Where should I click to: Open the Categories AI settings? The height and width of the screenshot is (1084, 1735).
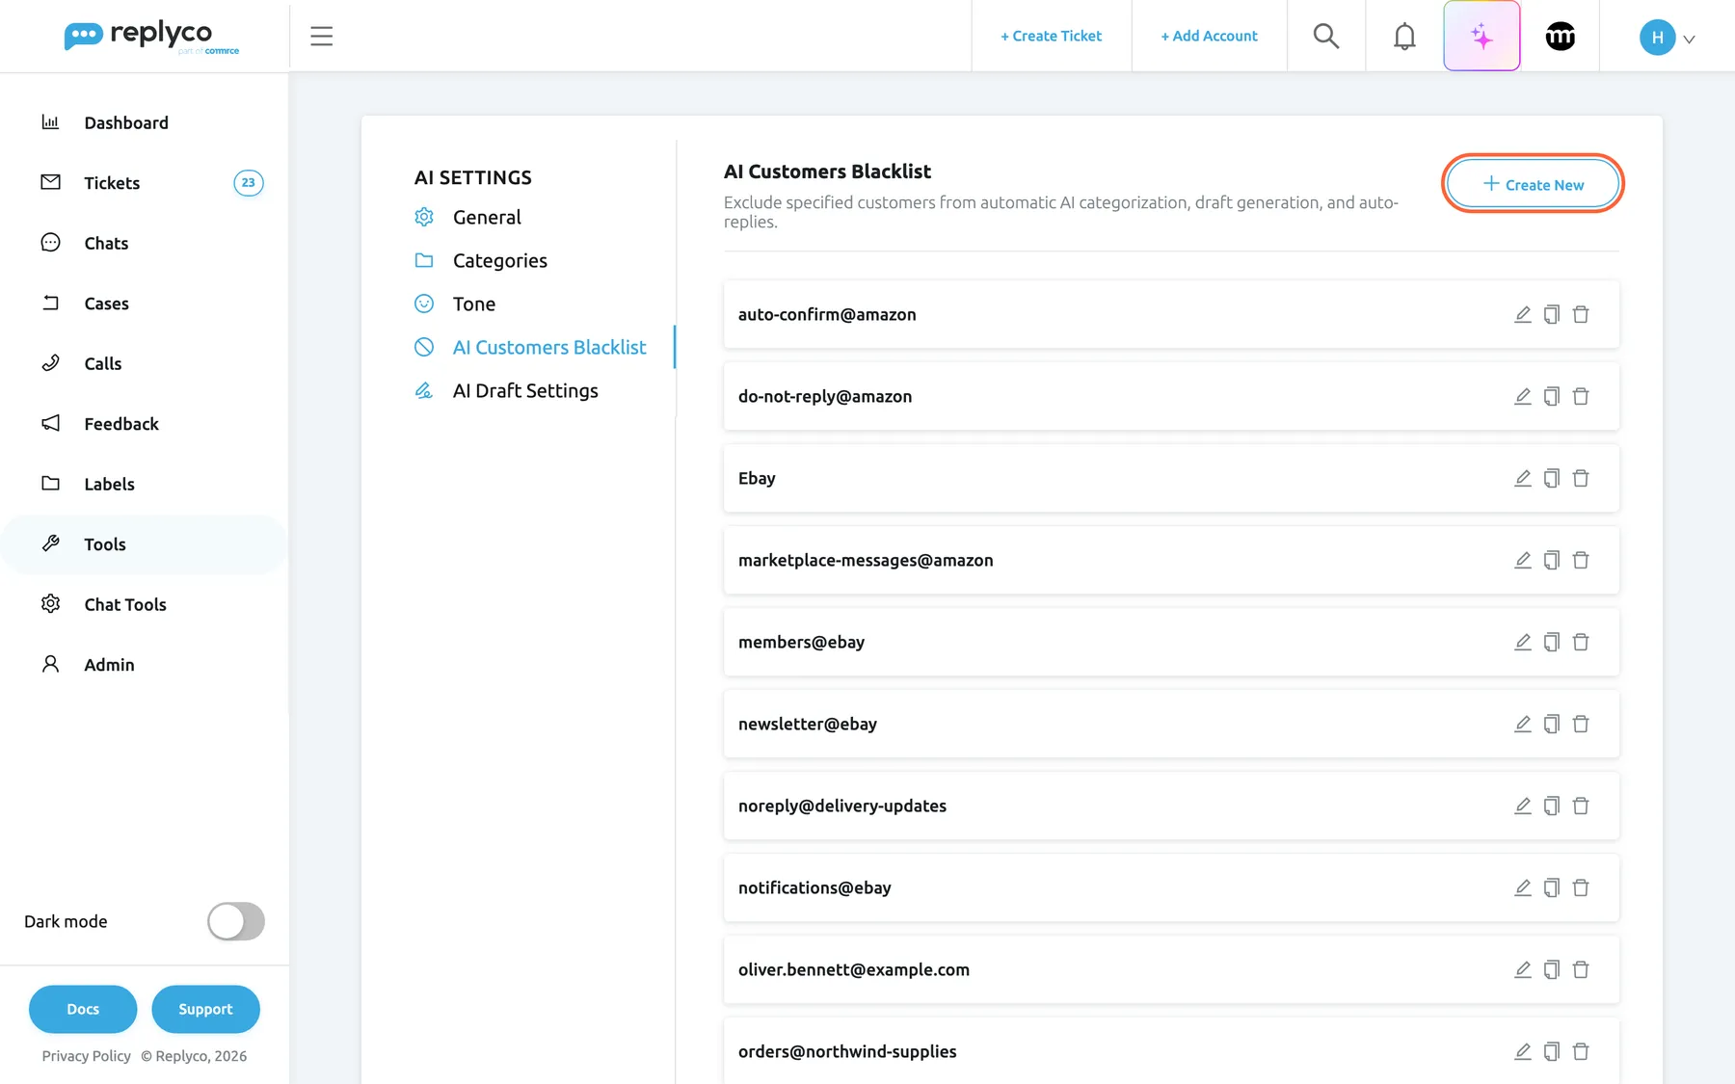[499, 260]
